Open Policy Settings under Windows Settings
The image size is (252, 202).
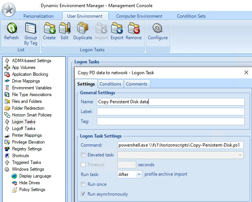pos(32,190)
